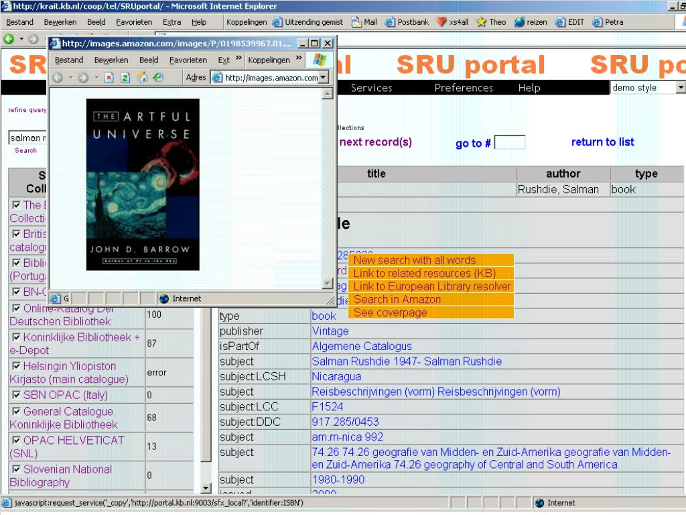This screenshot has width=686, height=515.
Task: Choose 'Search in Amazon' from the orange menu
Action: pyautogui.click(x=431, y=300)
